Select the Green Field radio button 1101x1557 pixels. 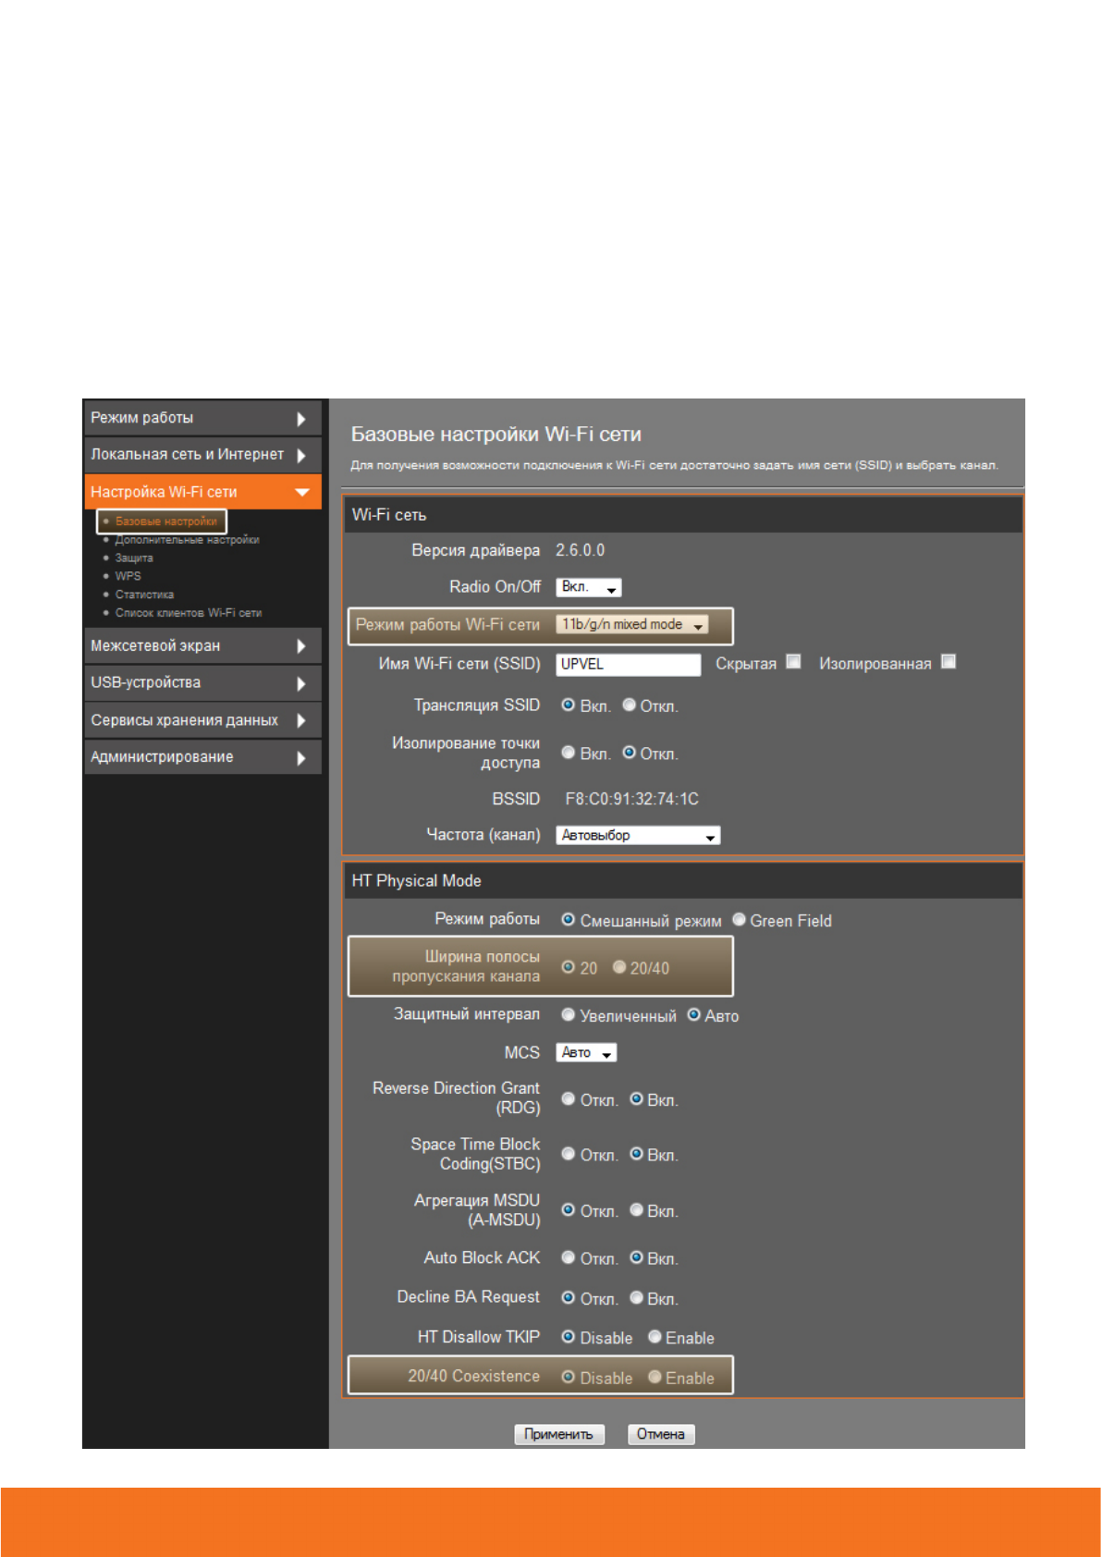pos(739,920)
